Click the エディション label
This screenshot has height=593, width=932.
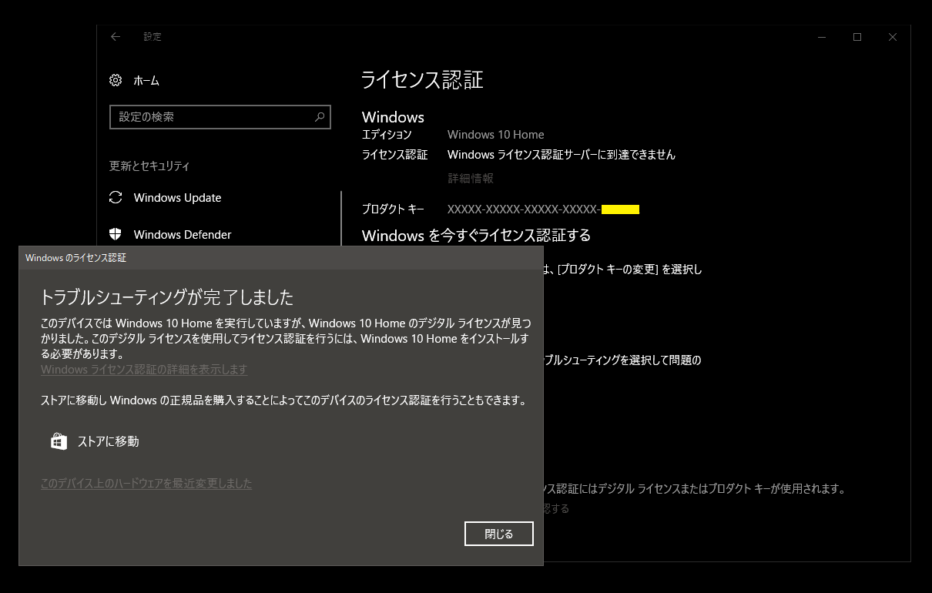pyautogui.click(x=387, y=135)
